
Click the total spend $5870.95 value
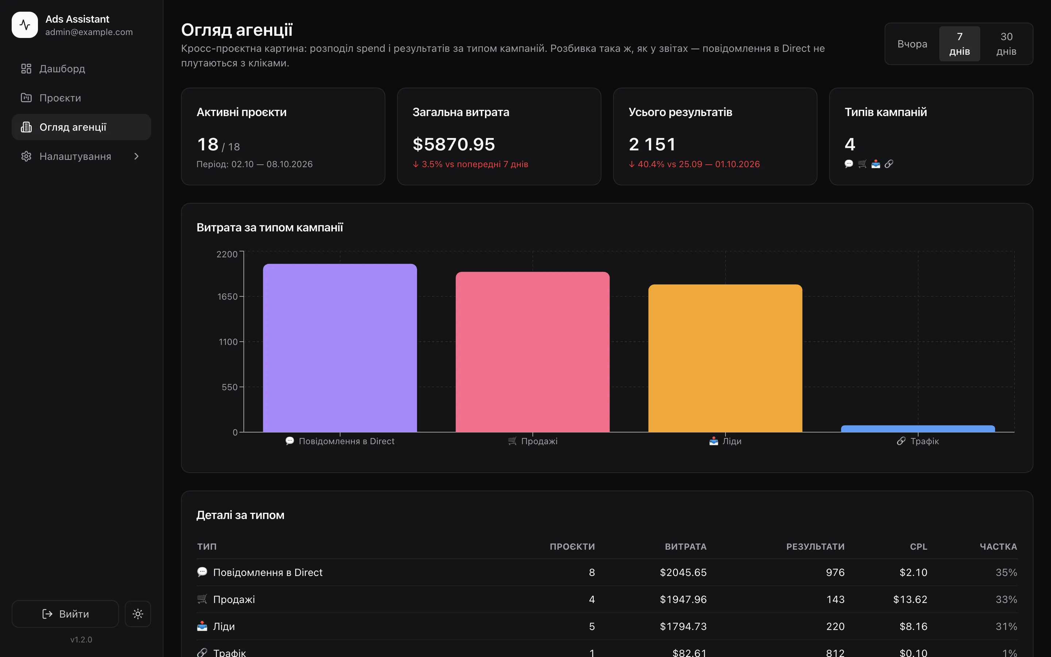click(454, 144)
